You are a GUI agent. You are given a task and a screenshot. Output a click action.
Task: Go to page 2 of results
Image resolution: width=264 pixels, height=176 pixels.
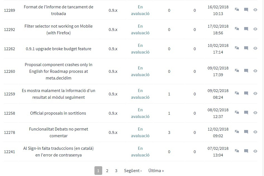pyautogui.click(x=107, y=171)
